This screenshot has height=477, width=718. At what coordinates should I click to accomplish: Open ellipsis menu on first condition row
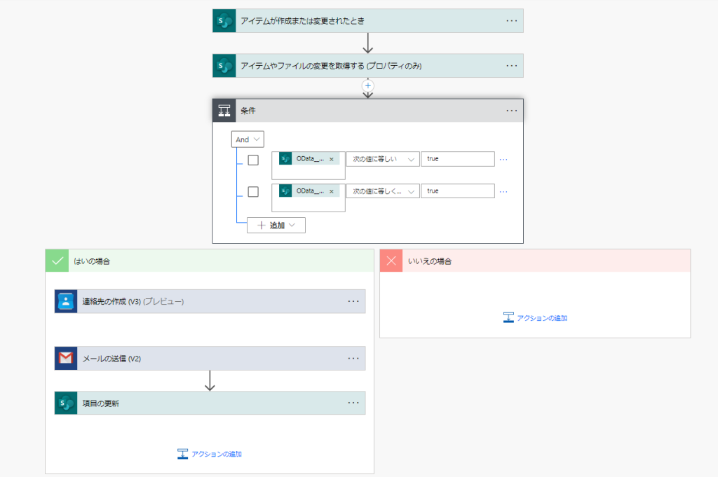503,160
